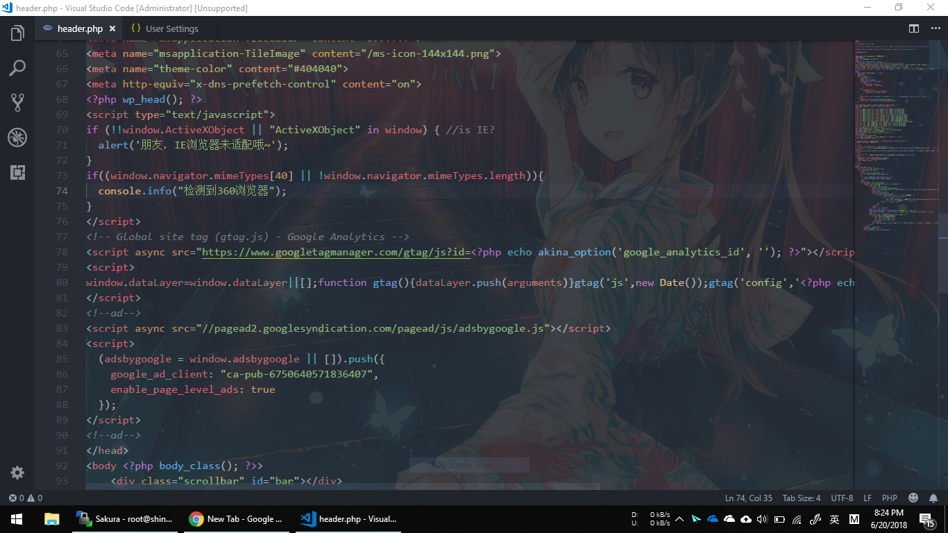Viewport: 948px width, 533px height.
Task: Open the Manage gear menu in the activity bar
Action: click(17, 473)
